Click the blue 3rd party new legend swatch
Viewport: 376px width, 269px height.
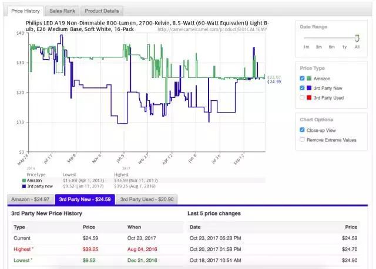23,186
